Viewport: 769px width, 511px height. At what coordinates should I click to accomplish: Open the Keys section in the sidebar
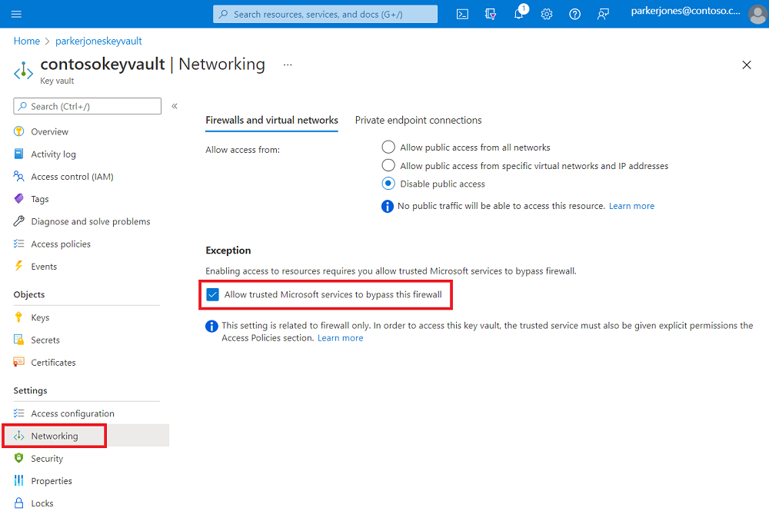(38, 317)
